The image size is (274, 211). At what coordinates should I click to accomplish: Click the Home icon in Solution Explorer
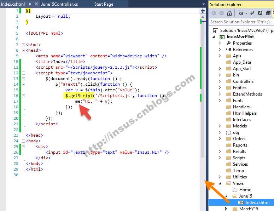point(229,13)
